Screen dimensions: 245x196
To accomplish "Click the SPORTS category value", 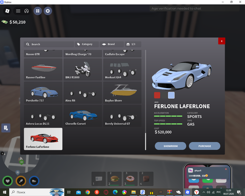I will point(195,117).
